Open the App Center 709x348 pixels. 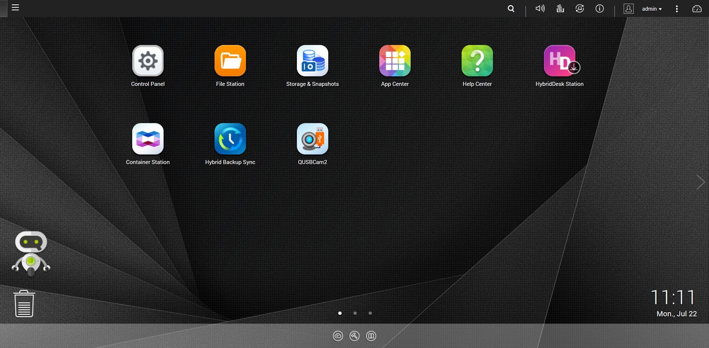click(395, 61)
